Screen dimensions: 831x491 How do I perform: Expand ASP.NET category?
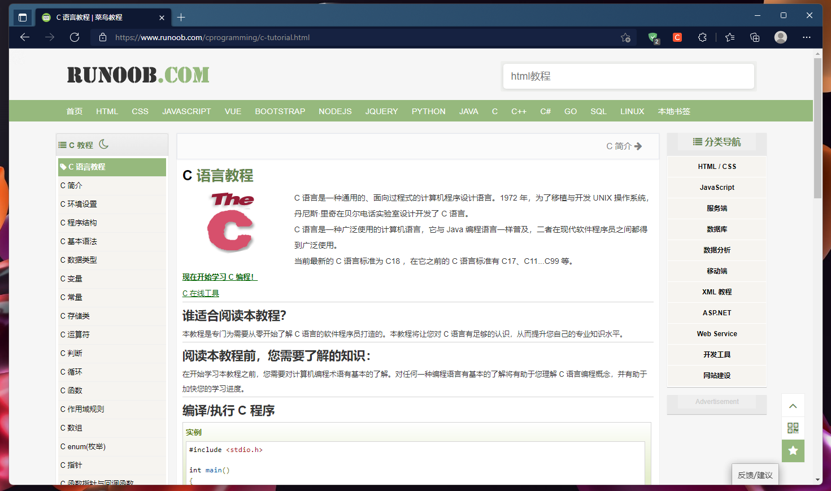pyautogui.click(x=717, y=313)
